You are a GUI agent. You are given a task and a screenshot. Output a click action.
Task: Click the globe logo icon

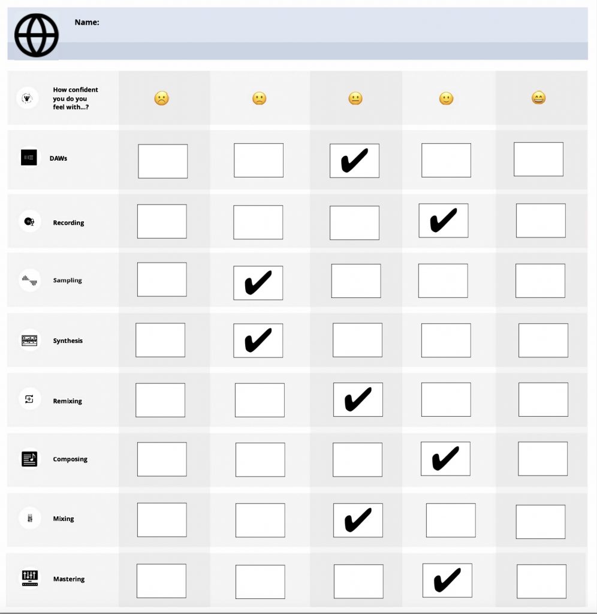[37, 35]
